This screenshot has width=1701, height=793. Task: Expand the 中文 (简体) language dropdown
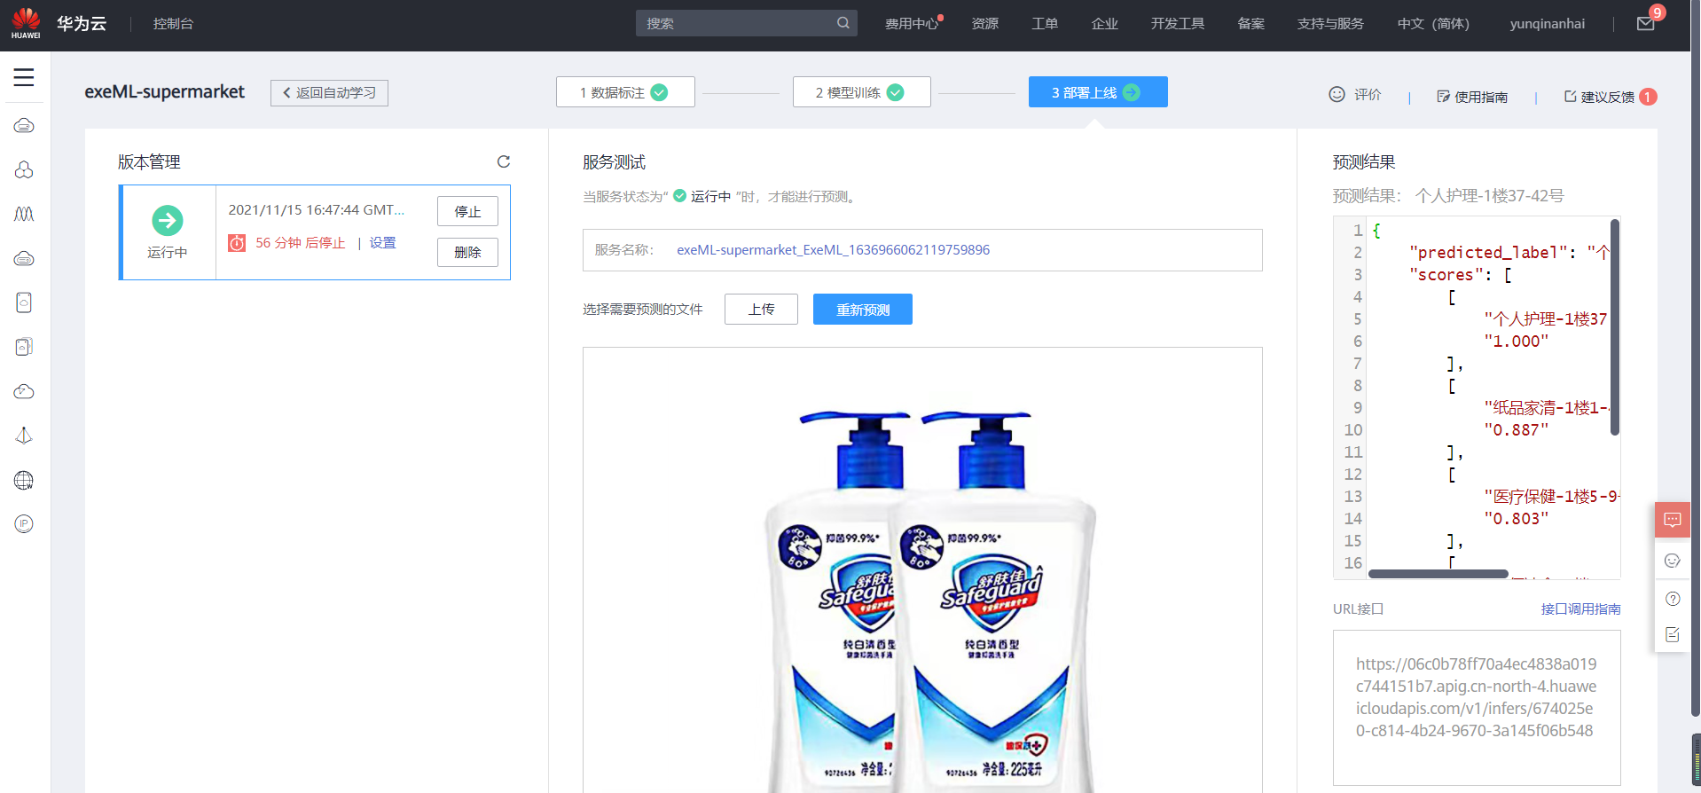[1433, 24]
